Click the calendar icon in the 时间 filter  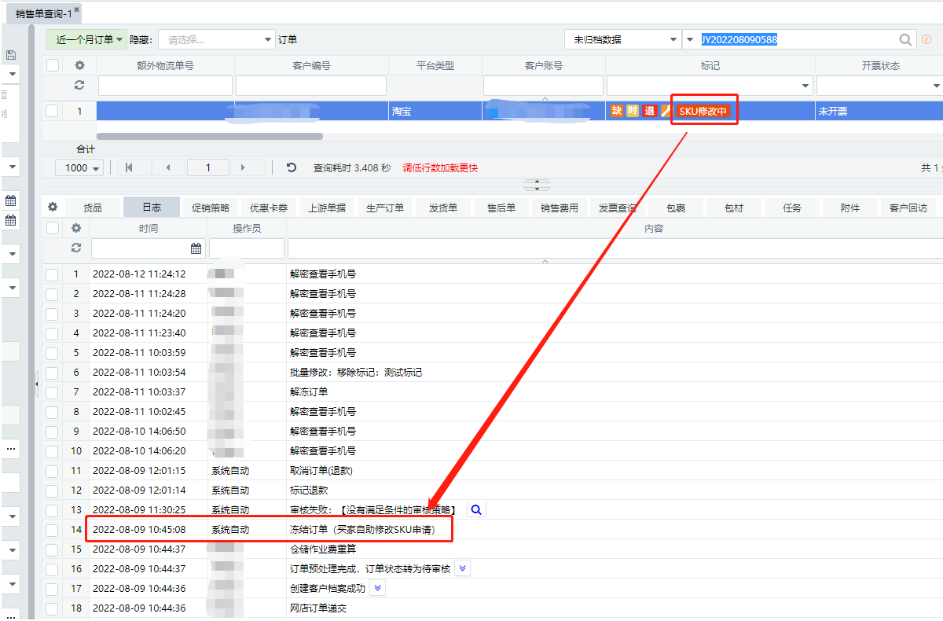click(x=196, y=248)
